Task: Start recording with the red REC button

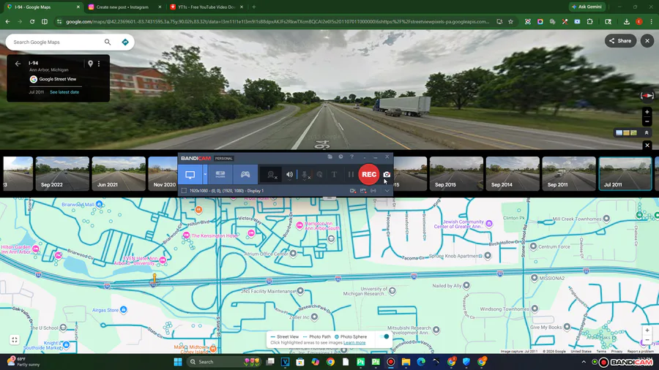Action: pos(368,175)
